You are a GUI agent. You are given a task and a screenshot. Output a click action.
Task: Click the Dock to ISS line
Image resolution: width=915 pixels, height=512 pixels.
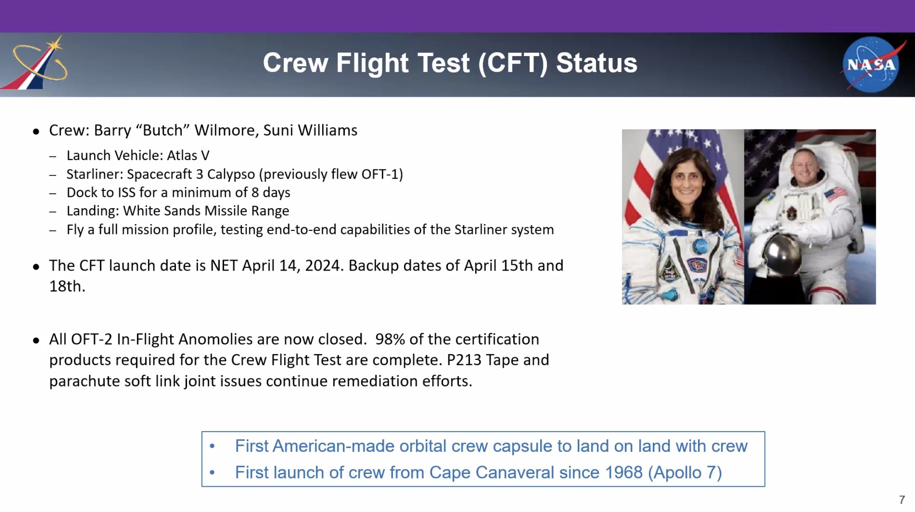coord(178,193)
